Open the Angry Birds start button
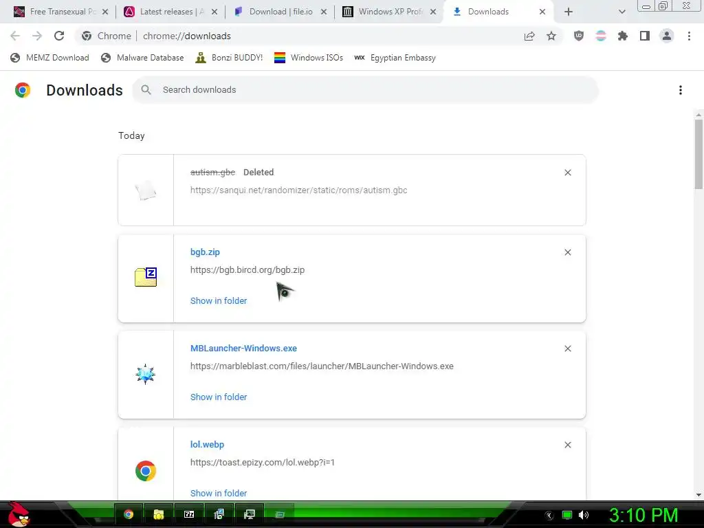 tap(19, 514)
